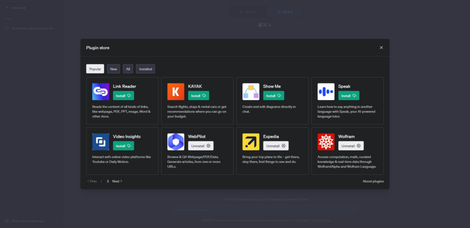Click the KAYAK plugin logo
This screenshot has width=470, height=228.
click(x=175, y=91)
